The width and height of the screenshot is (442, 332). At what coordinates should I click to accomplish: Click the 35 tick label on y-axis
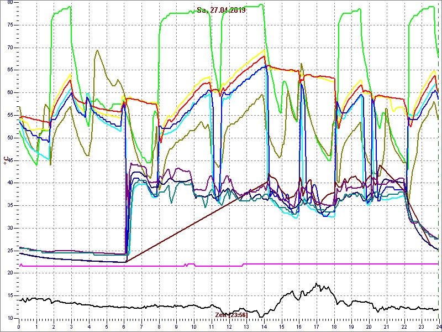[10, 205]
